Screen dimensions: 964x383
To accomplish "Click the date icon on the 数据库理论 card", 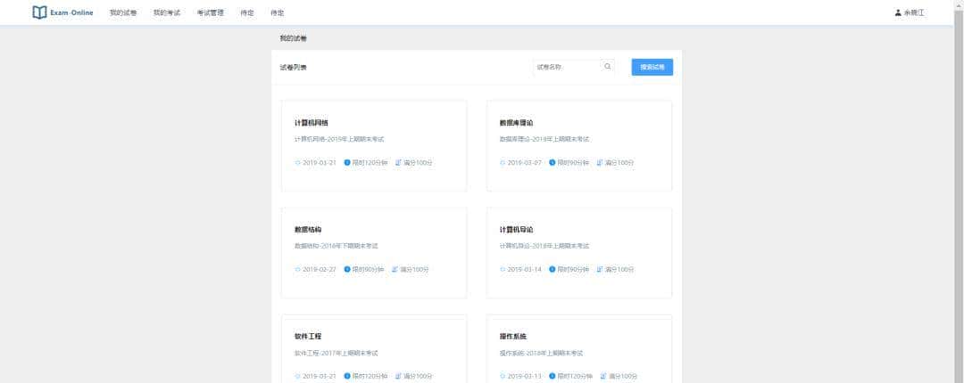I will point(503,163).
